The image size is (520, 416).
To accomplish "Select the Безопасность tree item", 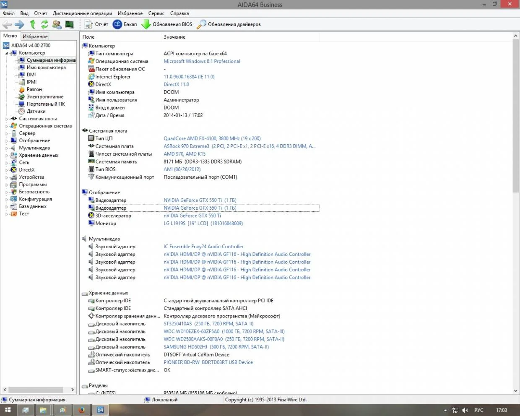I will 34,192.
